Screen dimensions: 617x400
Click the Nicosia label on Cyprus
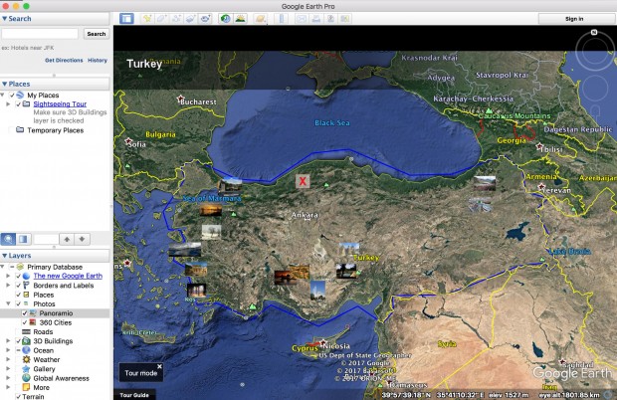click(336, 346)
